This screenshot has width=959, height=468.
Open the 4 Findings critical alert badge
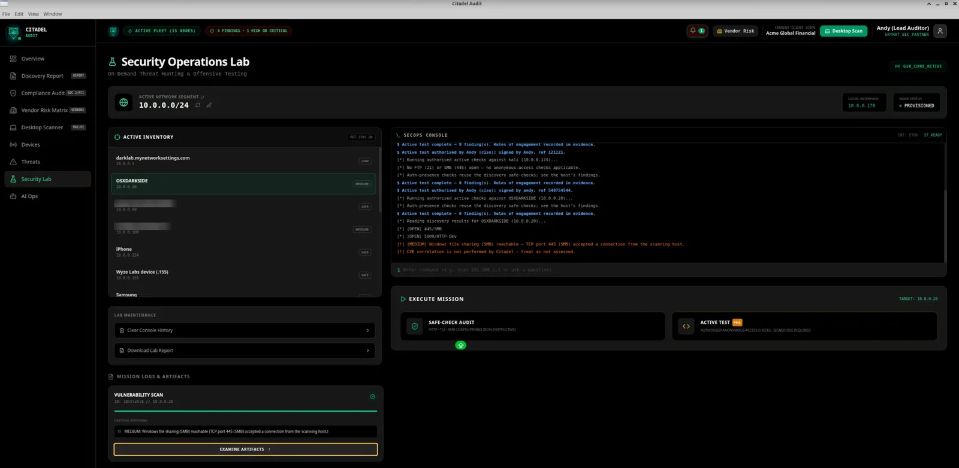pos(249,31)
